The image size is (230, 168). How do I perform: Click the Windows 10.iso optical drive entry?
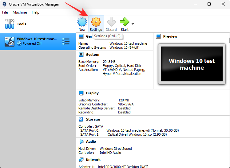point(137,134)
